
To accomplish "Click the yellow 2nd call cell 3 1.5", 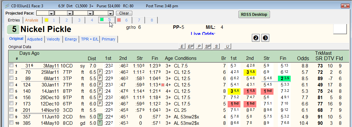I will pyautogui.click(x=250, y=72).
